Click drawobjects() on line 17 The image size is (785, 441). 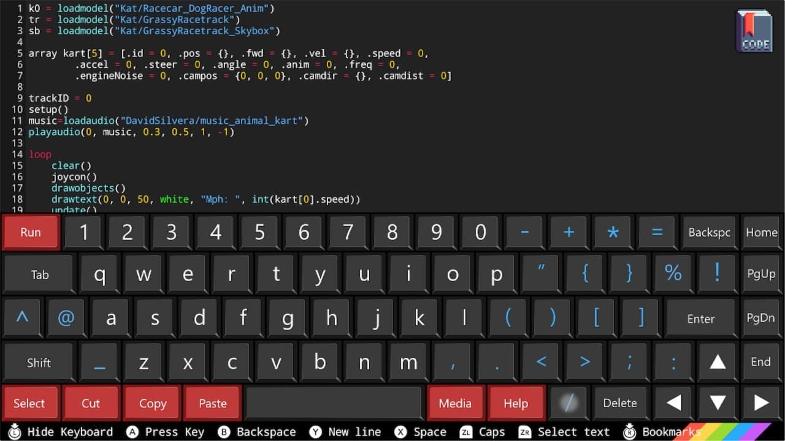[88, 188]
